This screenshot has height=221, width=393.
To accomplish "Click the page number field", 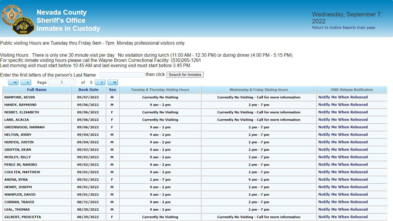I will pos(62,82).
